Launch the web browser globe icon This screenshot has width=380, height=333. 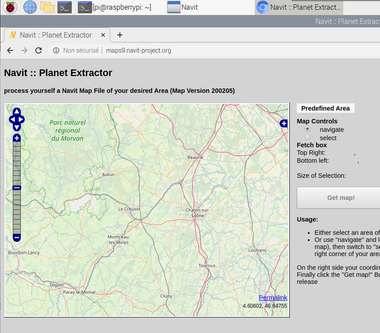click(x=30, y=7)
